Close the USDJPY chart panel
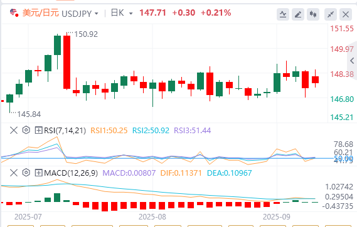357x227 pixels. coord(346,14)
